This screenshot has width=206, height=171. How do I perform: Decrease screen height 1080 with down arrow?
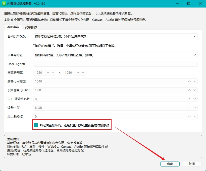83,72
